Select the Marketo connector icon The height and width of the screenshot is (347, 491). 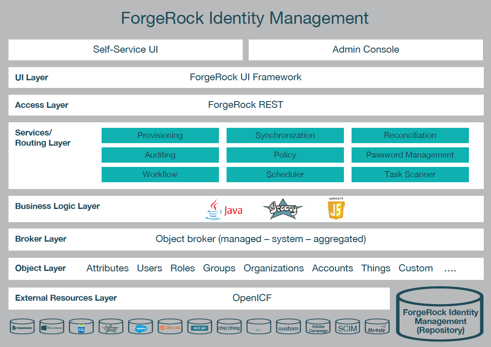coord(377,328)
